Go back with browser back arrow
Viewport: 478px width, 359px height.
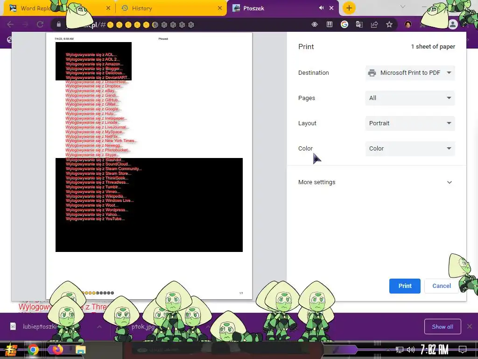10,24
